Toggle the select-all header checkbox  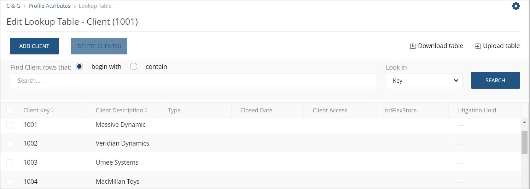click(10, 110)
